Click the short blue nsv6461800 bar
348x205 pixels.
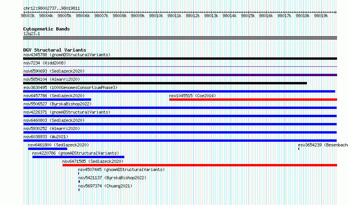tap(47, 149)
